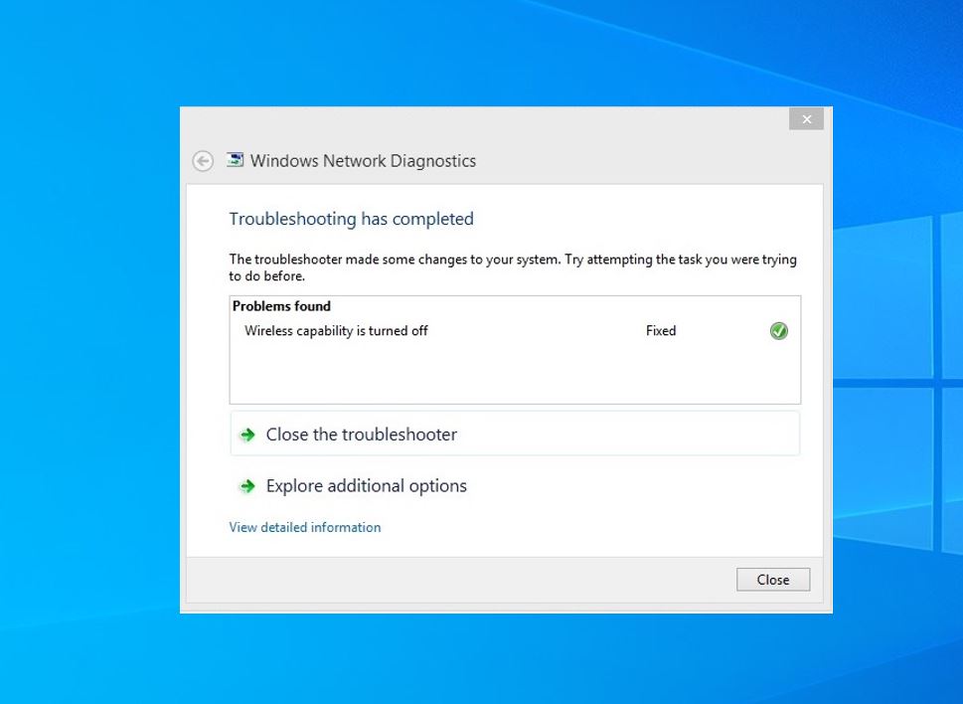Viewport: 963px width, 704px height.
Task: Click empty area inside Problems found list box
Action: coord(515,374)
